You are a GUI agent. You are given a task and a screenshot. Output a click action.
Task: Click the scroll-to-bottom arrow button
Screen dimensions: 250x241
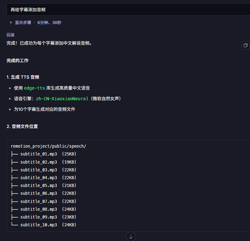[131, 237]
